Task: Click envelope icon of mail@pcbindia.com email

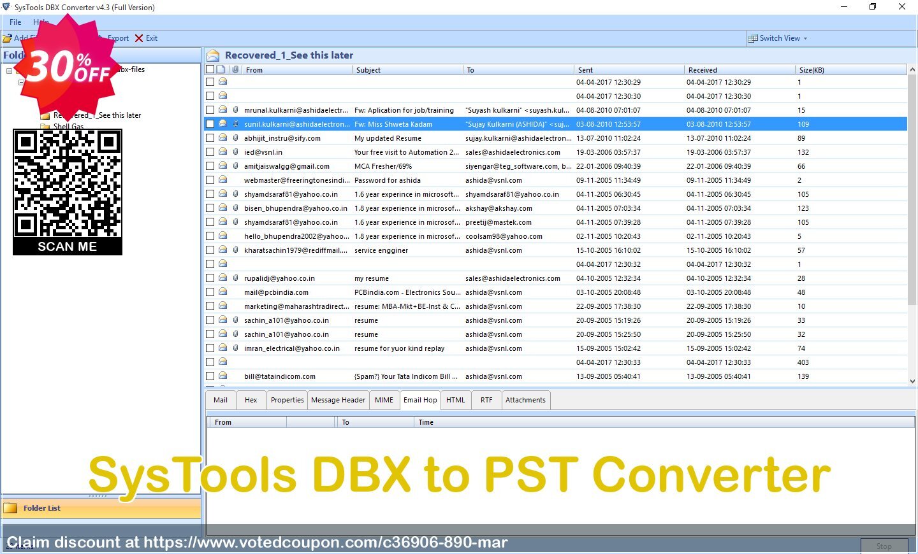Action: (x=222, y=292)
